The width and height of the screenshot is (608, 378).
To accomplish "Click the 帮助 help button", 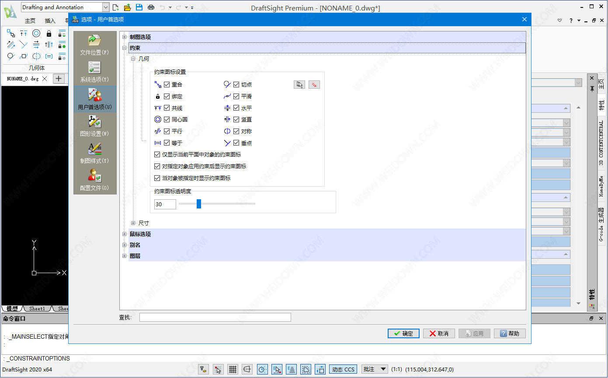I will point(510,333).
